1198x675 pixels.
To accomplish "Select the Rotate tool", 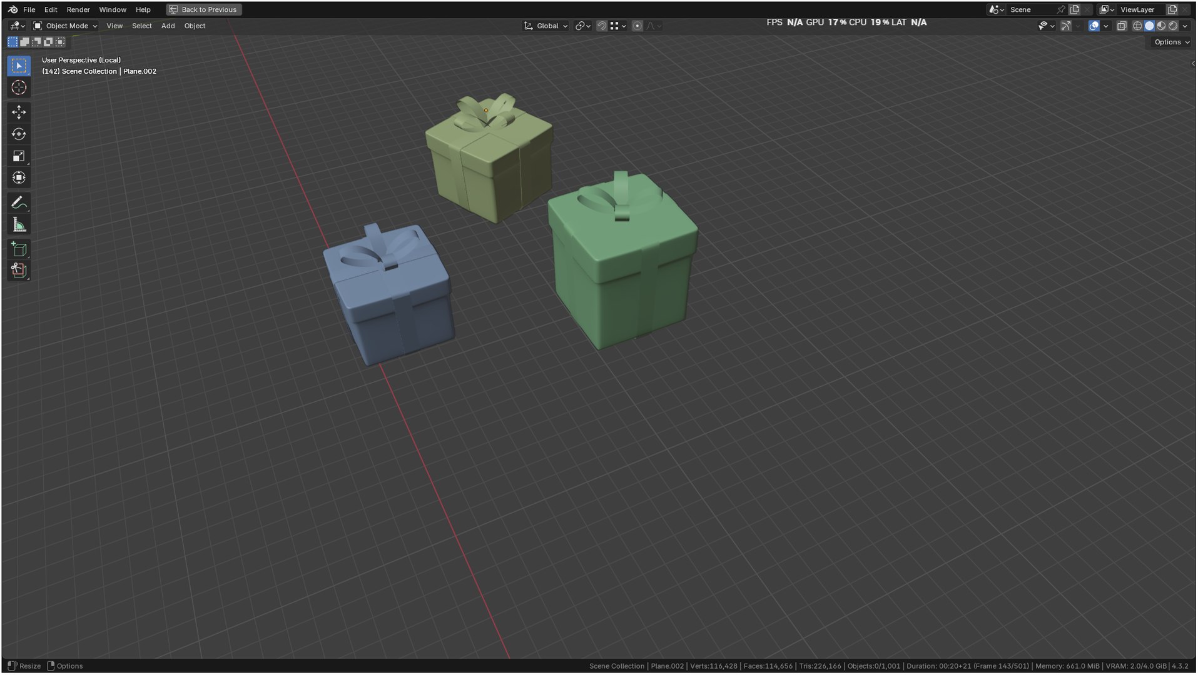I will (x=19, y=134).
